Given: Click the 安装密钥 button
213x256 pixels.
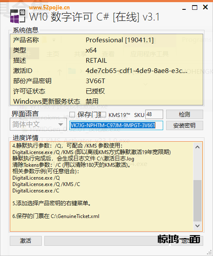Looking at the screenshot, I should point(184,125).
